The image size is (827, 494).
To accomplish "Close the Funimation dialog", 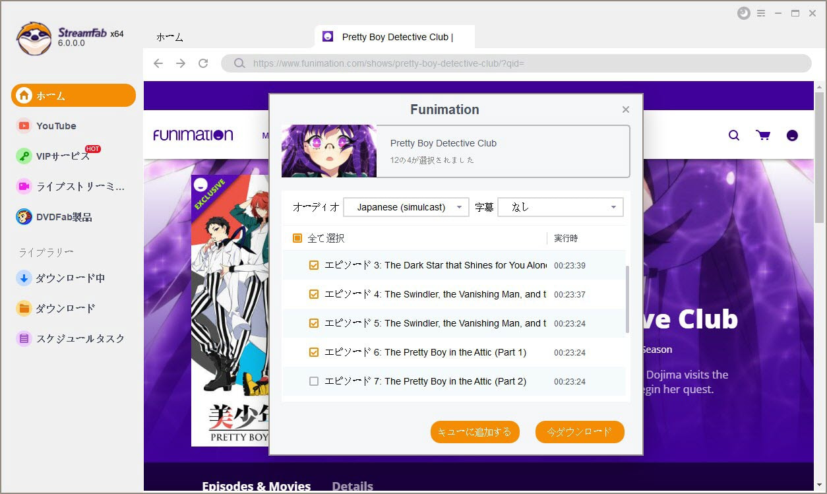I will (626, 109).
